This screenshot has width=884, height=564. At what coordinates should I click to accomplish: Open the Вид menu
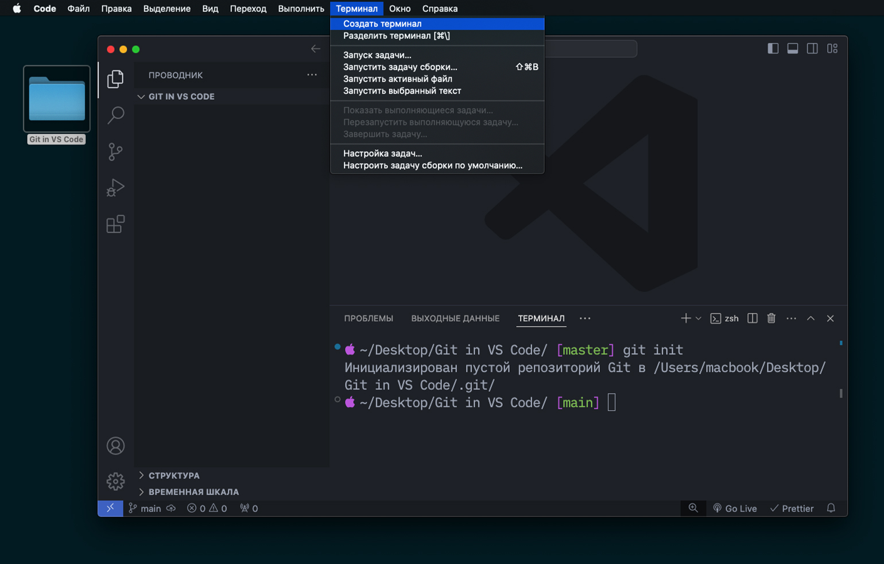[x=210, y=9]
